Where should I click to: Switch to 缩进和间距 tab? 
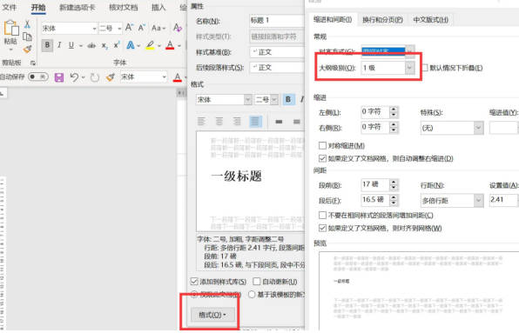[333, 19]
